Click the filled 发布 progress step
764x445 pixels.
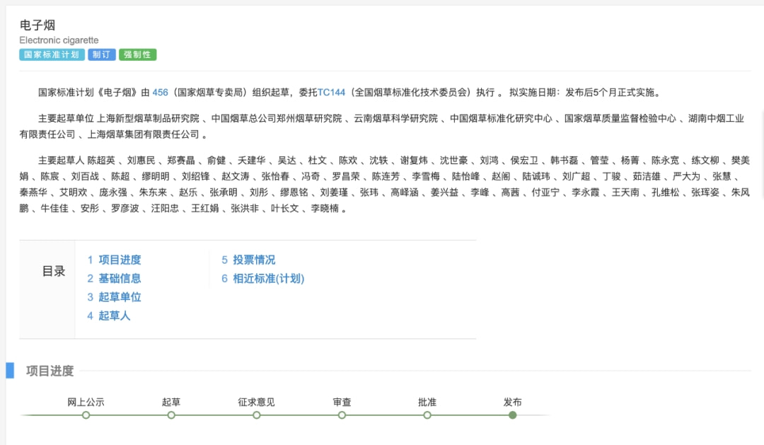[x=512, y=415]
